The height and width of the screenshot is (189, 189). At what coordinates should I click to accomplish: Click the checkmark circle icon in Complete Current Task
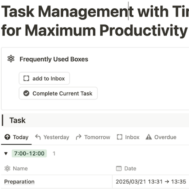pyautogui.click(x=26, y=93)
